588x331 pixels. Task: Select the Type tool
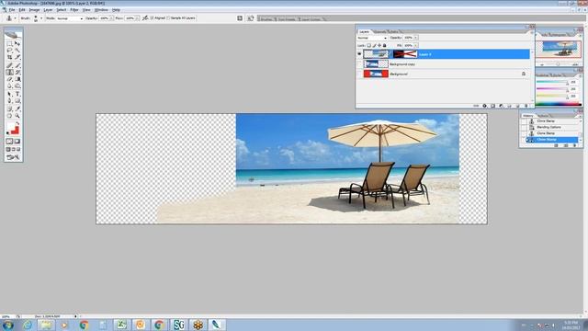tap(17, 94)
